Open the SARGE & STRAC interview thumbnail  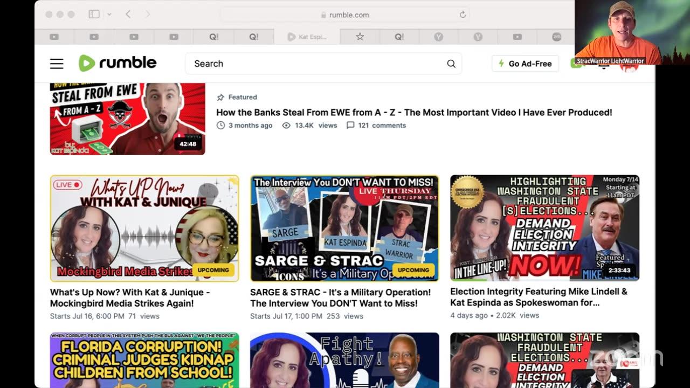pyautogui.click(x=344, y=228)
